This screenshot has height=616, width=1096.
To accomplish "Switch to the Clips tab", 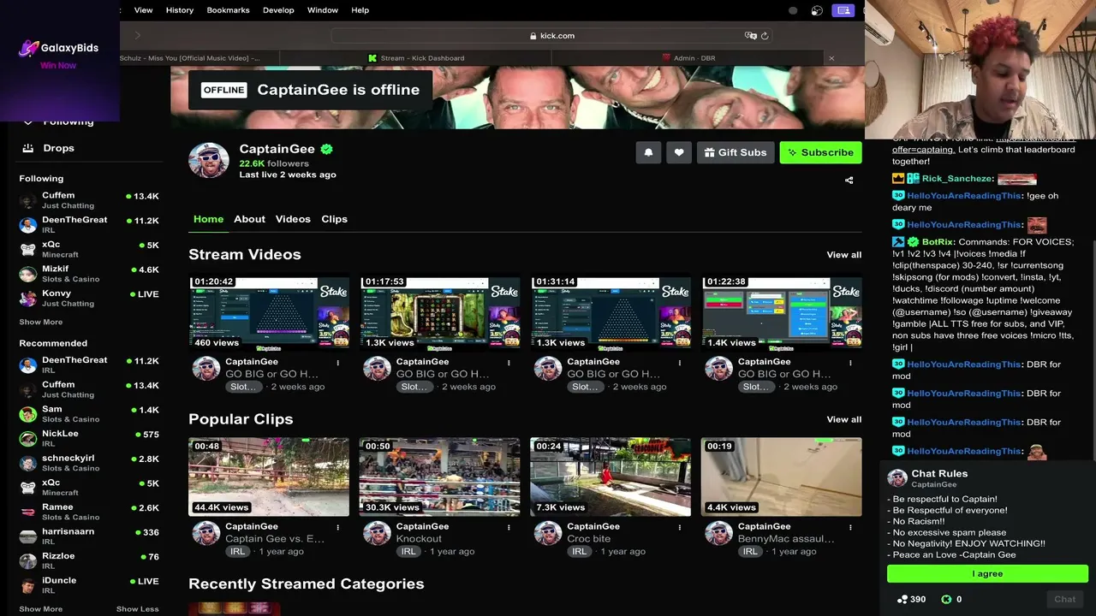I will click(334, 219).
